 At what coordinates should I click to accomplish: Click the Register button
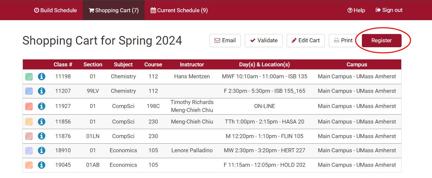[x=381, y=41]
